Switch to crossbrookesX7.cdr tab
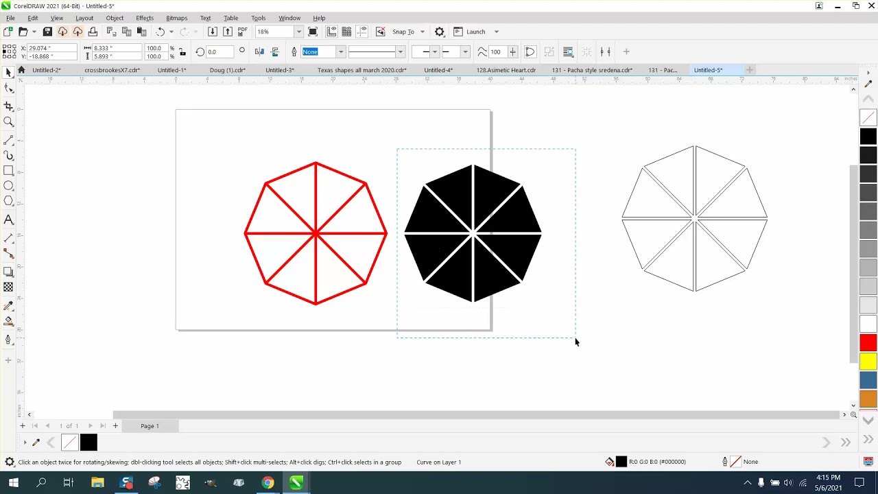The width and height of the screenshot is (878, 494). [x=112, y=70]
